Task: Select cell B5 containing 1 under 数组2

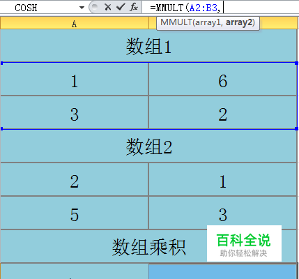Action: [222, 179]
